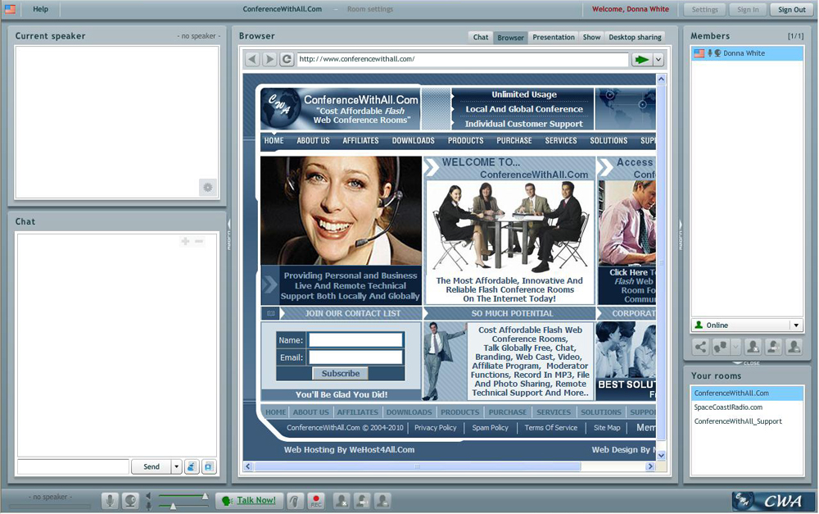Open the Show tab
This screenshot has height=514, width=819.
591,37
